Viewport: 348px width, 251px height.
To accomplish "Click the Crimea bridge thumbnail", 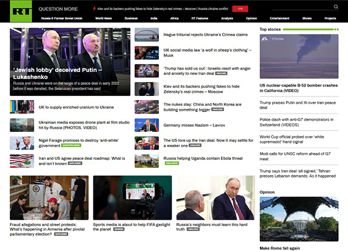I will (x=147, y=35).
